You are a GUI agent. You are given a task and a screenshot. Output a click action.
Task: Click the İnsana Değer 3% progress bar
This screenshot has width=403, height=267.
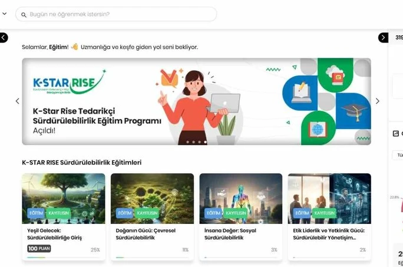pos(241,258)
